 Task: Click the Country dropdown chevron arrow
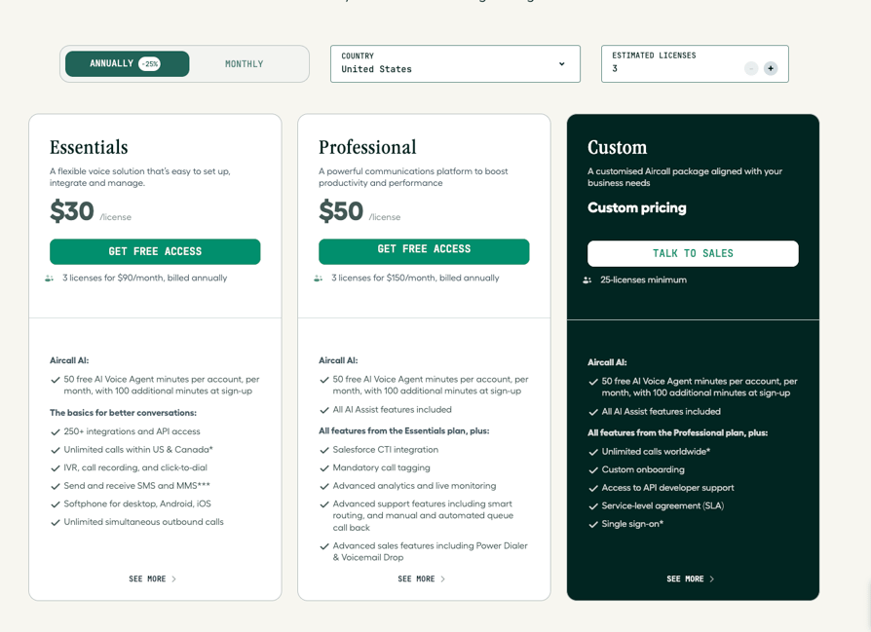pos(561,64)
